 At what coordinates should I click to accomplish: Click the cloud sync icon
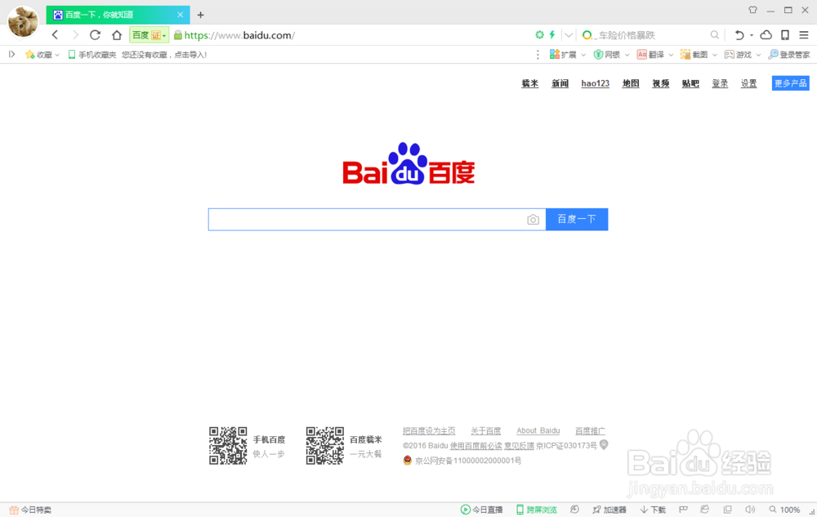tap(766, 35)
